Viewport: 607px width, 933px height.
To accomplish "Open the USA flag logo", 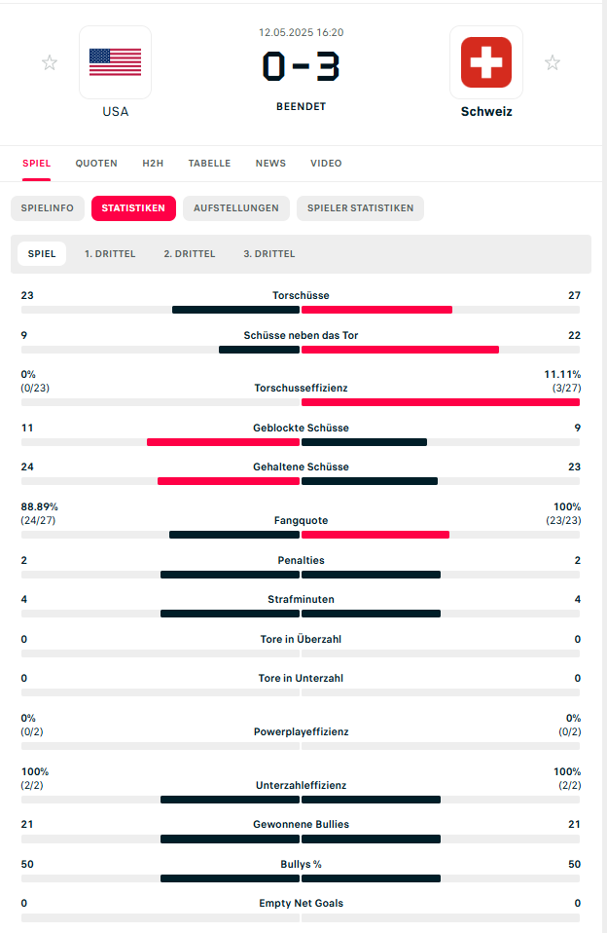I will click(115, 62).
